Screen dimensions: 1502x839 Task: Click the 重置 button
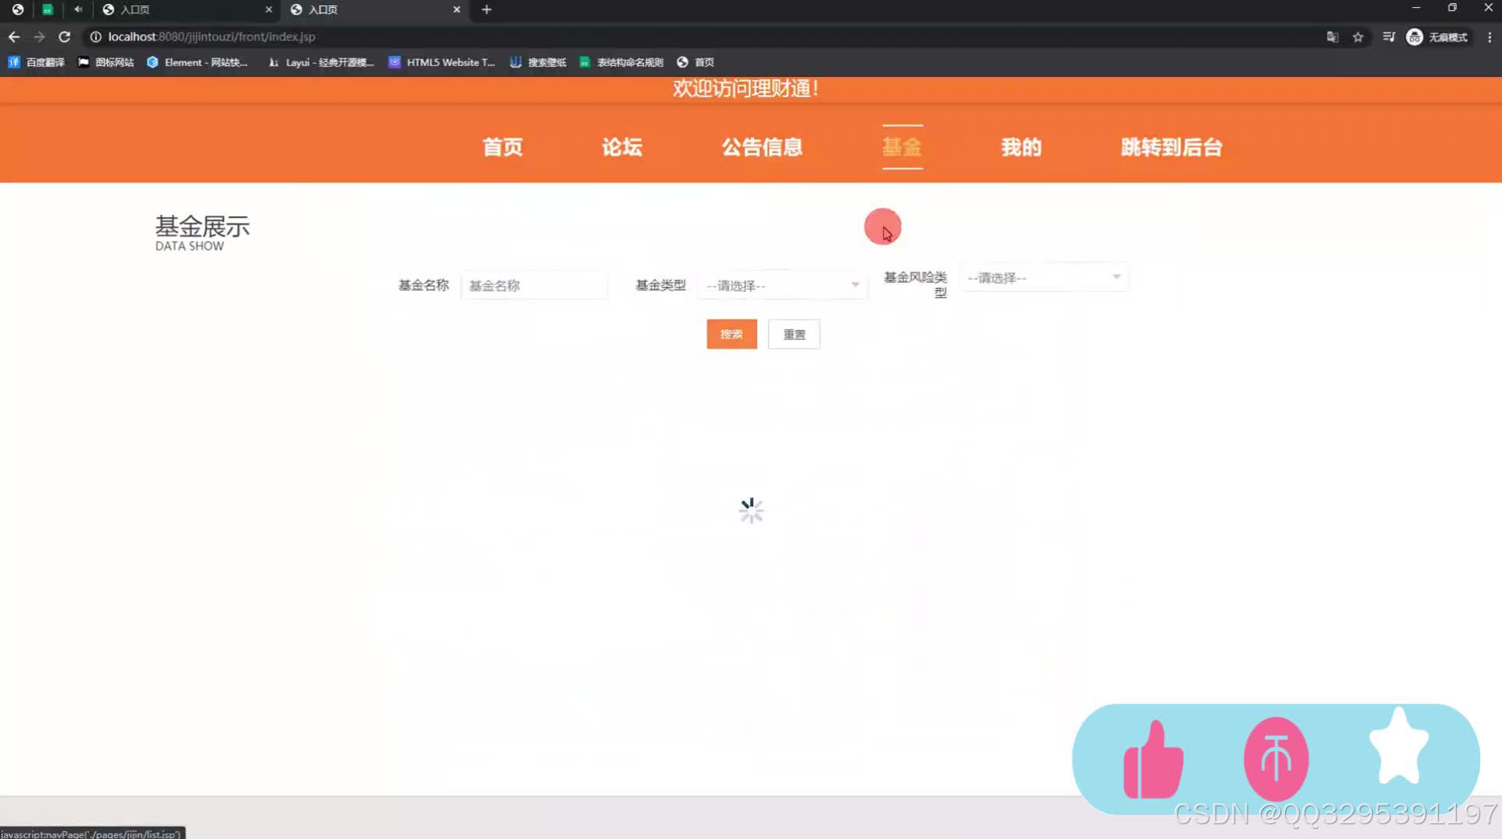click(794, 334)
